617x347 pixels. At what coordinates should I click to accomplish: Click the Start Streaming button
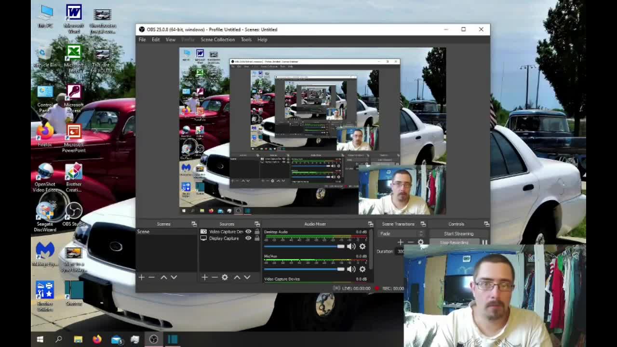(x=458, y=234)
